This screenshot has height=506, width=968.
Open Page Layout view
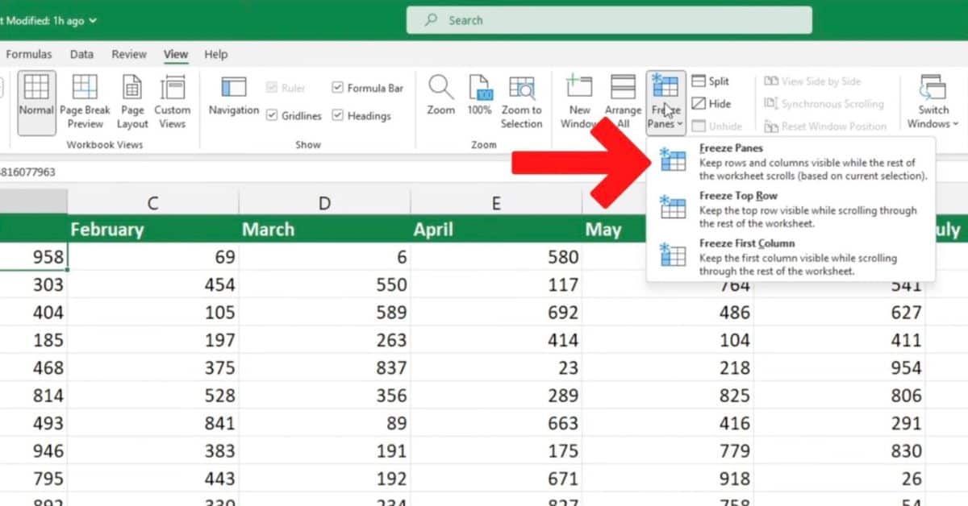tap(131, 101)
